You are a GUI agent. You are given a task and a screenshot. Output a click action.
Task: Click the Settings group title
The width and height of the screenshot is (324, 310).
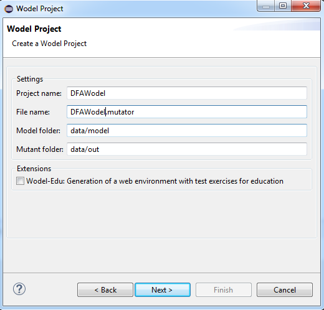pos(30,79)
